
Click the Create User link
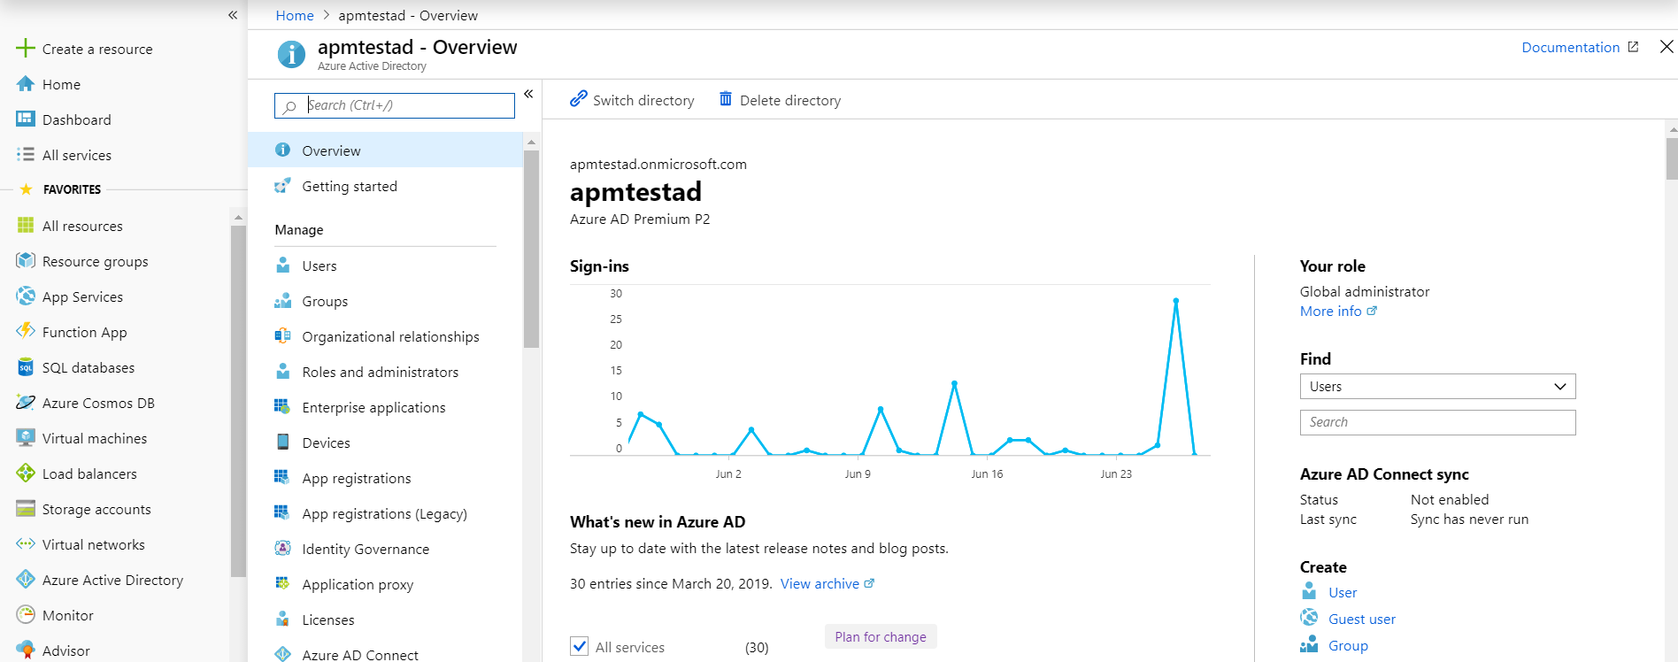point(1343,593)
